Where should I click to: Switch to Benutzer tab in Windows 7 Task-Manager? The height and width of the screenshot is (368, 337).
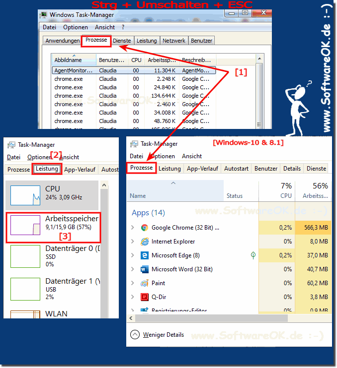(x=201, y=41)
